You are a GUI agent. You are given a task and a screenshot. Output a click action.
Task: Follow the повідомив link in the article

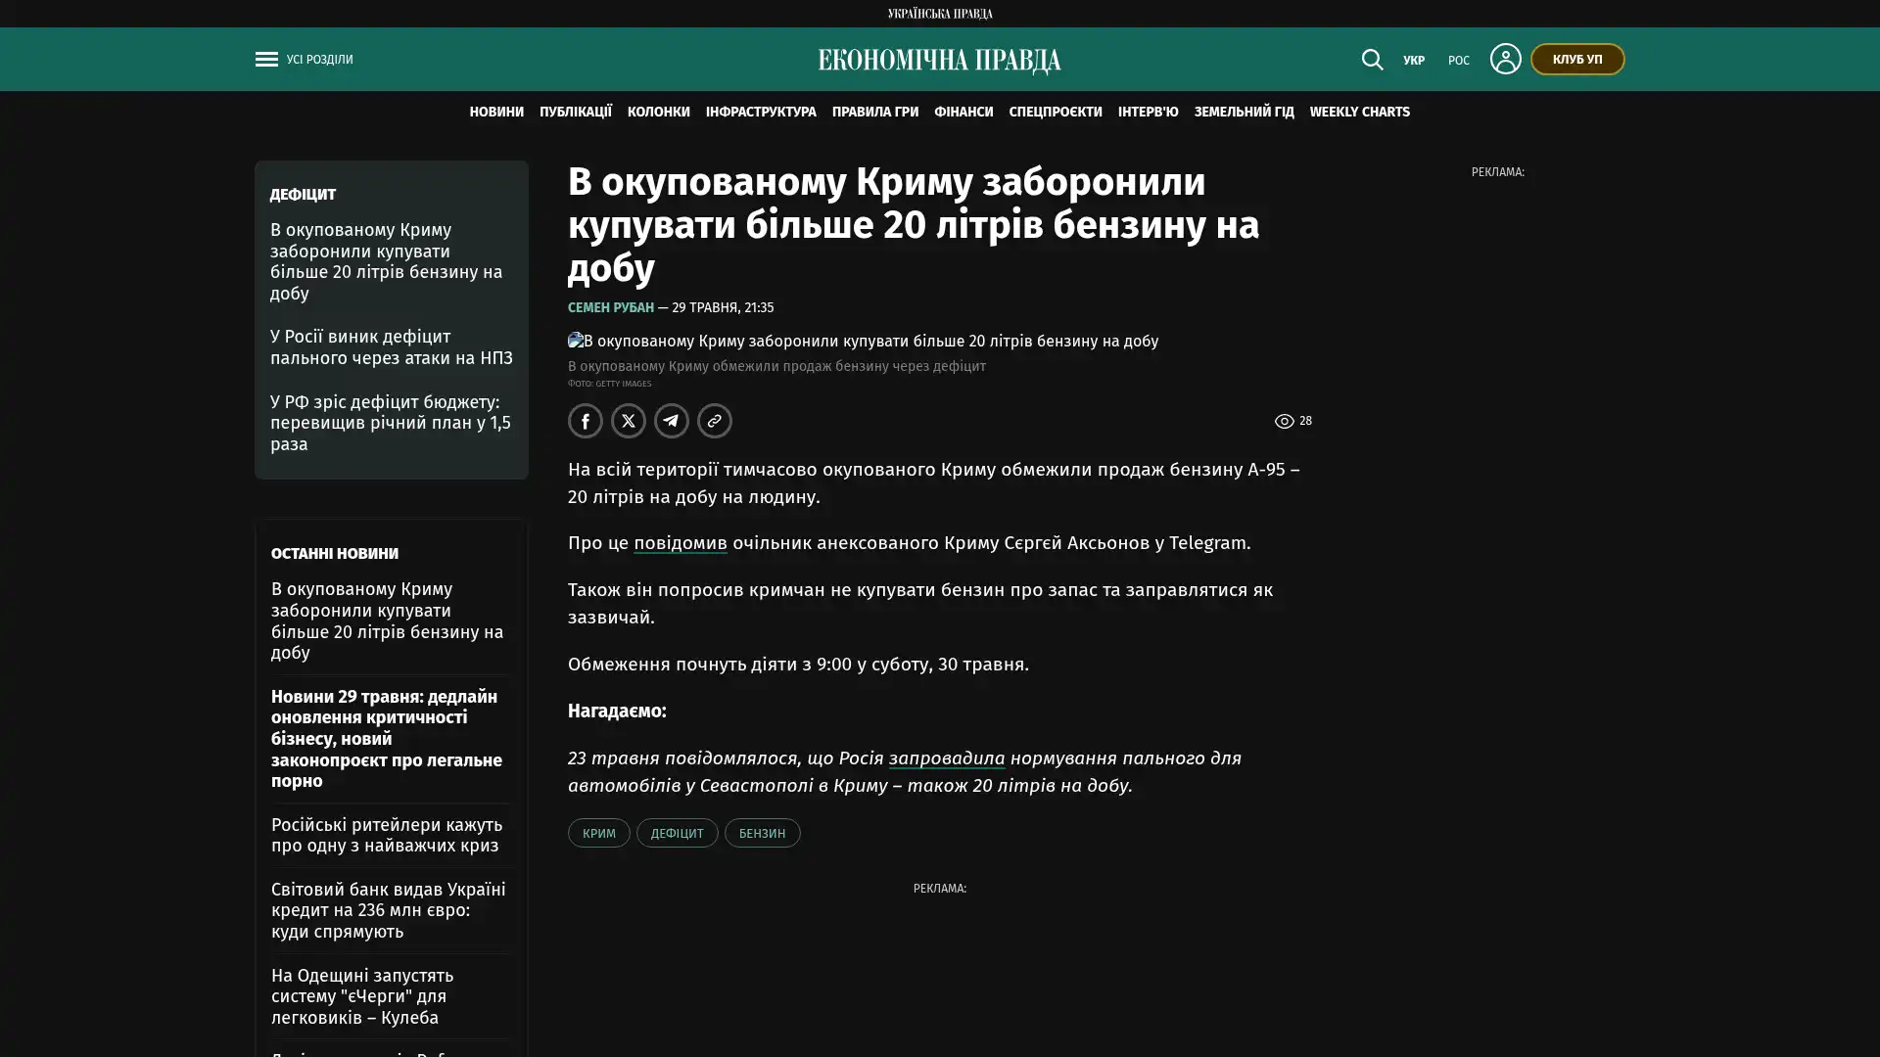click(x=681, y=543)
